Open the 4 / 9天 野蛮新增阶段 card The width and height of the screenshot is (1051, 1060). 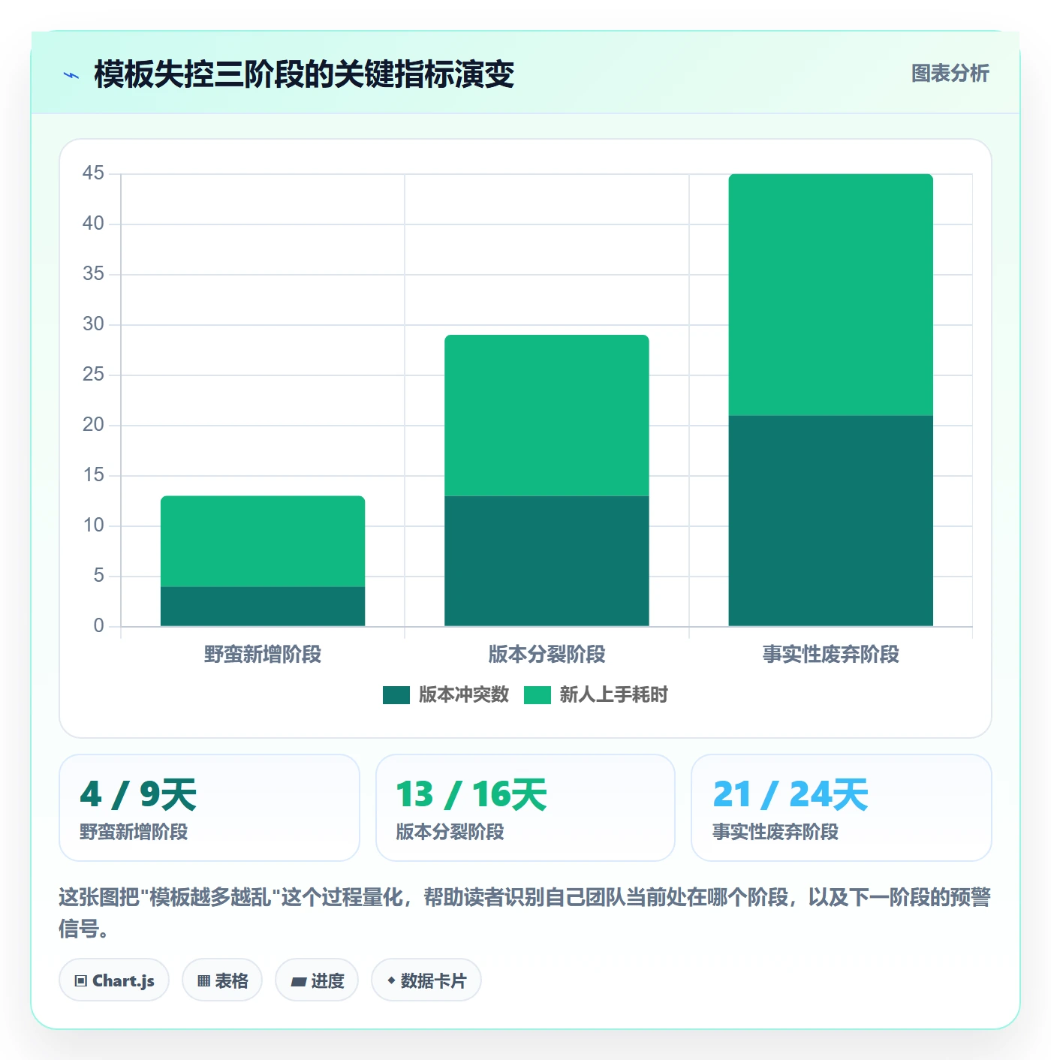click(209, 808)
